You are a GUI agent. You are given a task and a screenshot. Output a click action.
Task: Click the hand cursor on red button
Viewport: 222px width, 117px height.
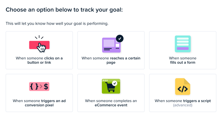click(x=41, y=48)
